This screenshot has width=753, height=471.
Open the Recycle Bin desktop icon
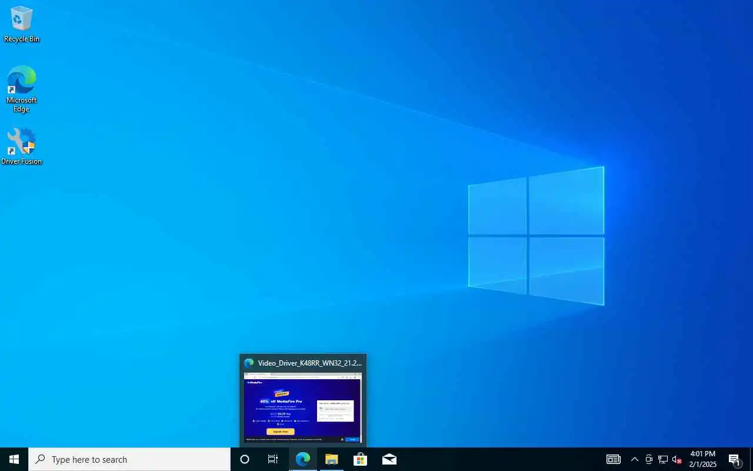22,25
